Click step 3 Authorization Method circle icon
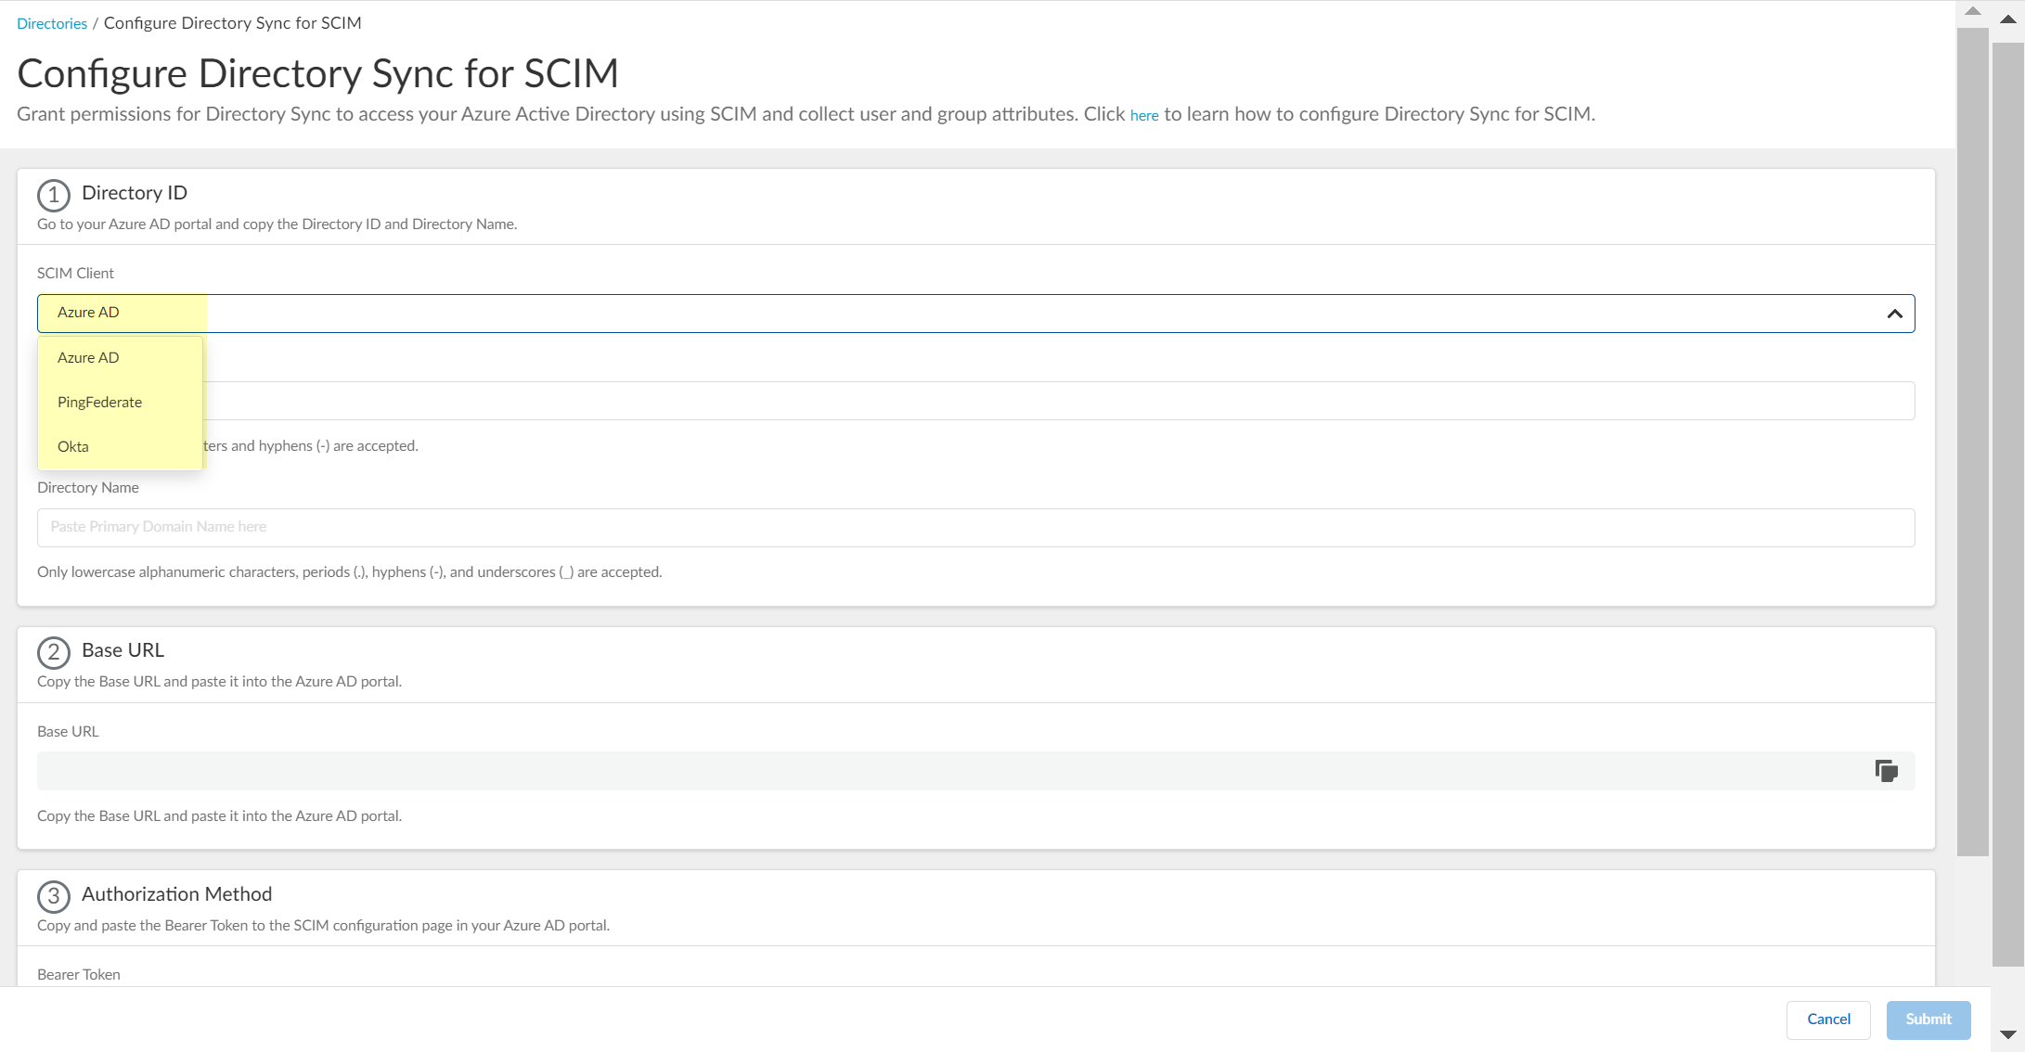The width and height of the screenshot is (2025, 1052). [x=54, y=896]
